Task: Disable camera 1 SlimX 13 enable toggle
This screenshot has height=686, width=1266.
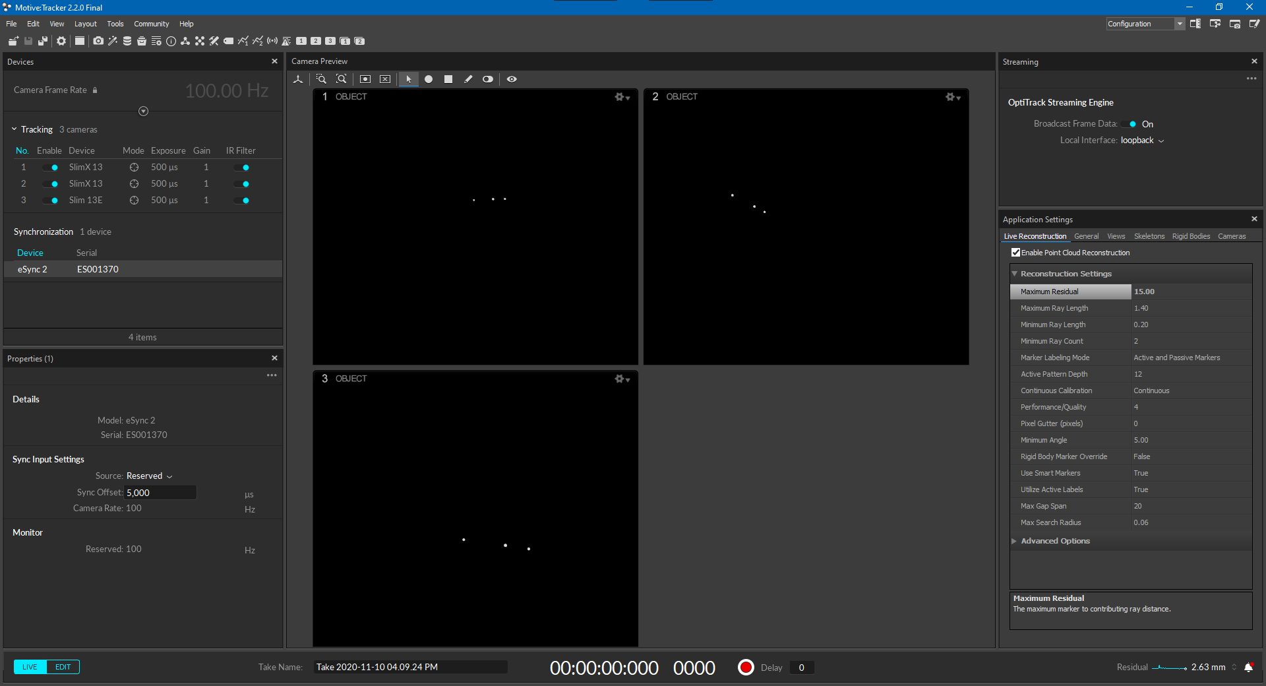Action: [x=51, y=168]
